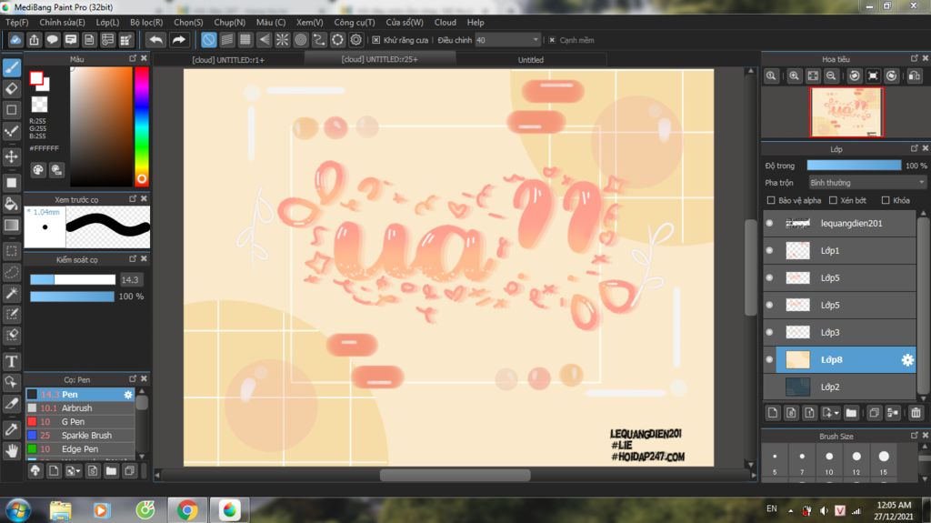Select the Brush tool in the left toolbar
The width and height of the screenshot is (931, 523).
(x=12, y=67)
